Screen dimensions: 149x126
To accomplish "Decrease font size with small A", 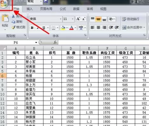I will [x=83, y=19].
